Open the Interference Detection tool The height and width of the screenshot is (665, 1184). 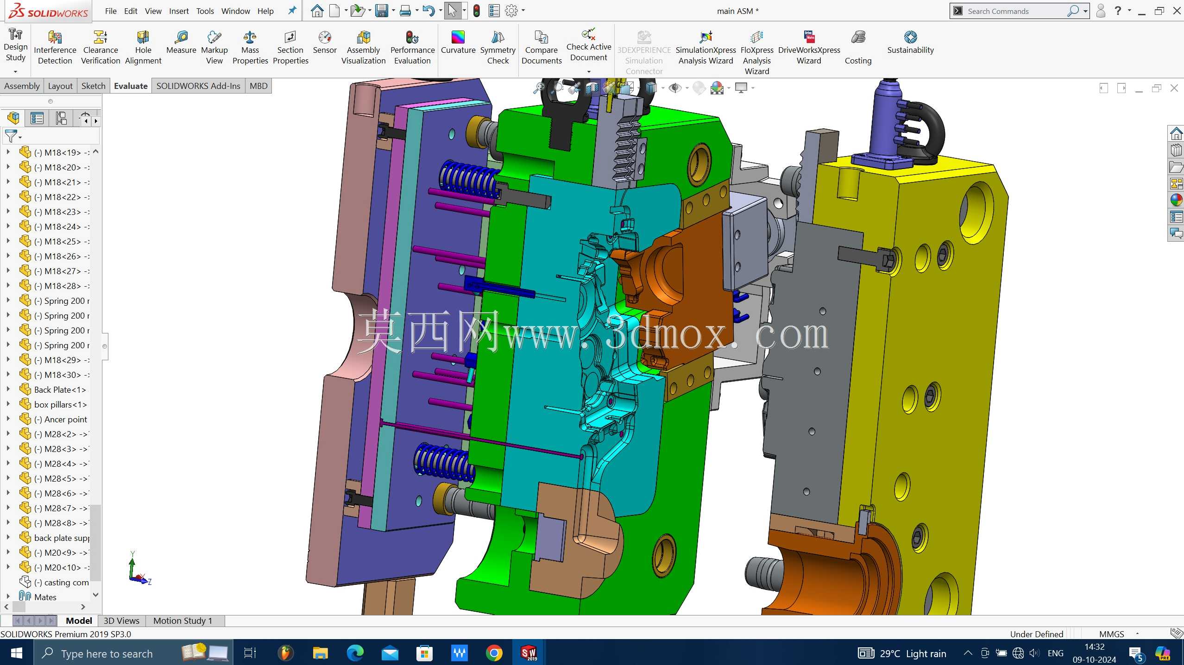coord(55,48)
